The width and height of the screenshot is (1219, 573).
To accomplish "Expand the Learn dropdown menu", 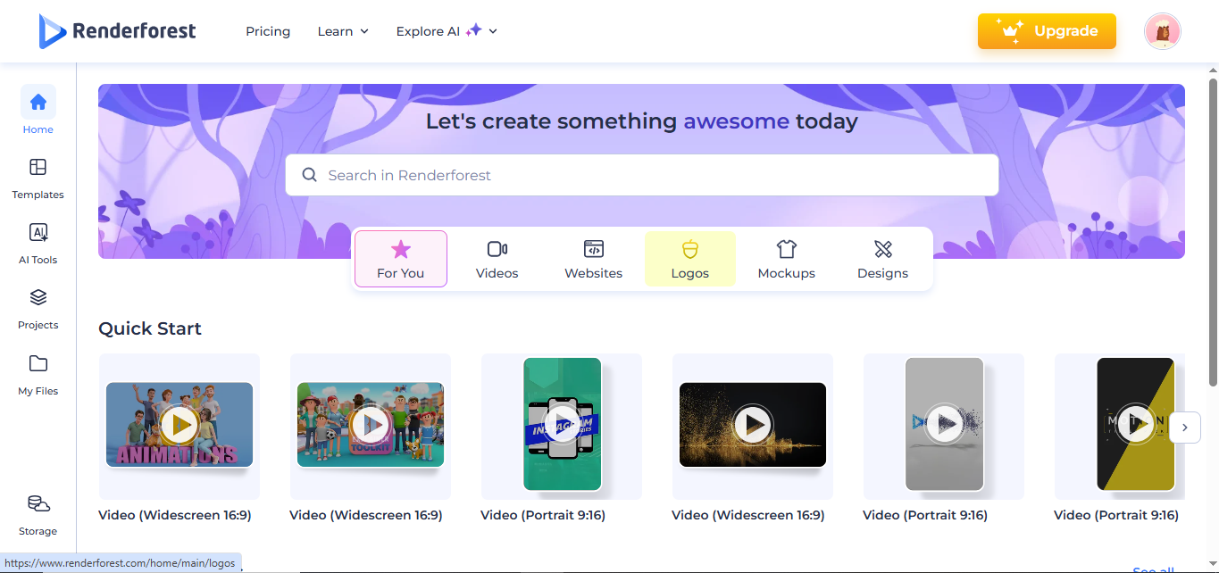I will pyautogui.click(x=343, y=31).
